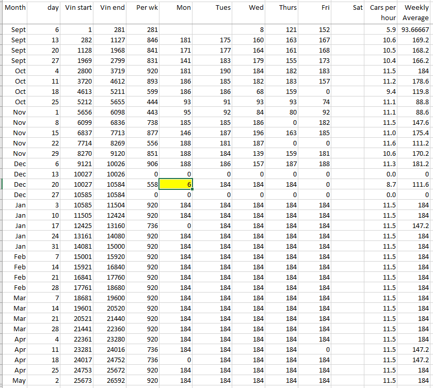The width and height of the screenshot is (433, 388).
Task: Select the Weekly Average cell showing 111.6
Action: click(x=415, y=184)
